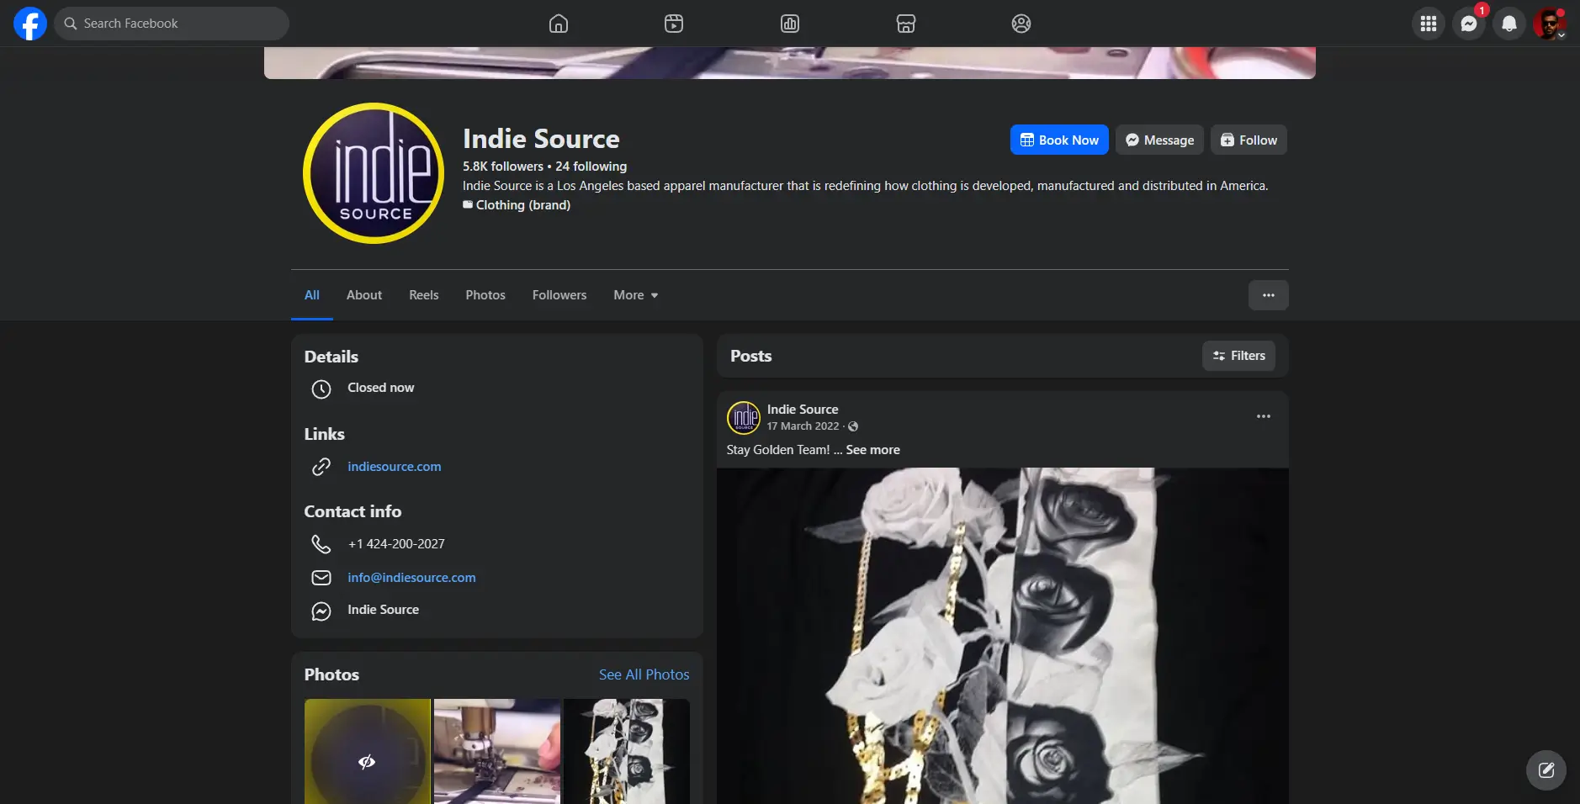Expand the More tab dropdown

click(x=636, y=295)
